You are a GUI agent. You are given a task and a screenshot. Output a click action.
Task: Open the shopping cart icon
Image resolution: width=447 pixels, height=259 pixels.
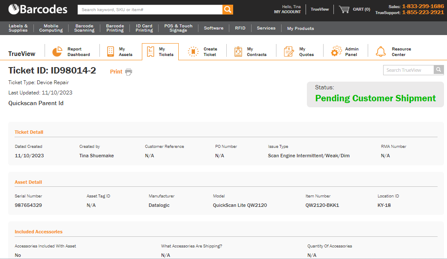click(344, 9)
